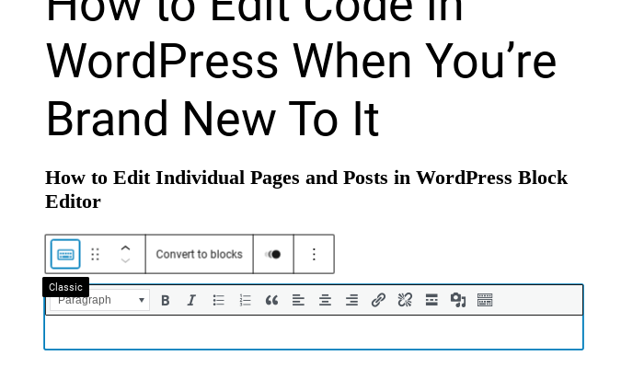Move block up with the up chevron
Image resolution: width=621 pixels, height=368 pixels.
coord(125,248)
